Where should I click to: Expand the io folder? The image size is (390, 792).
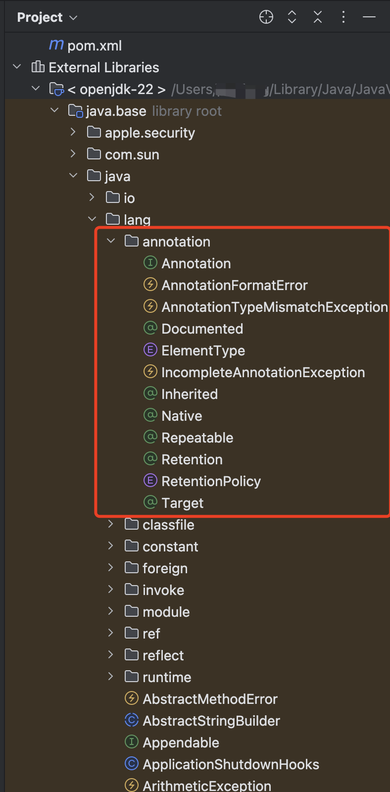pyautogui.click(x=92, y=198)
